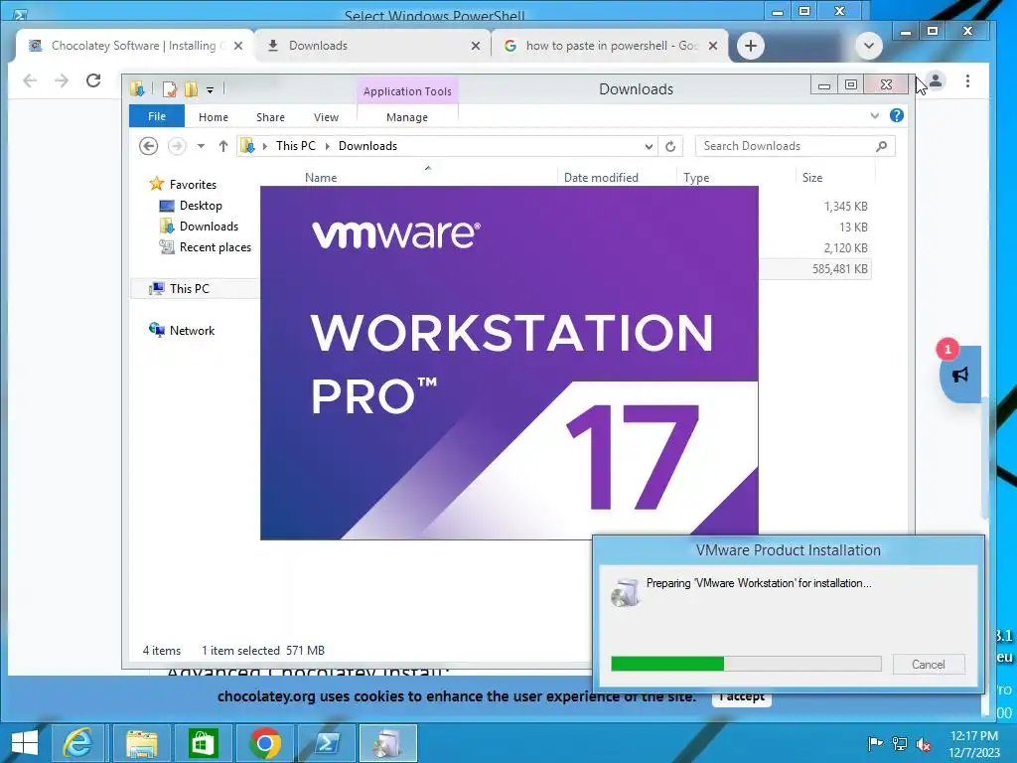
Task: Switch to PowerShell from taskbar
Action: pyautogui.click(x=327, y=743)
